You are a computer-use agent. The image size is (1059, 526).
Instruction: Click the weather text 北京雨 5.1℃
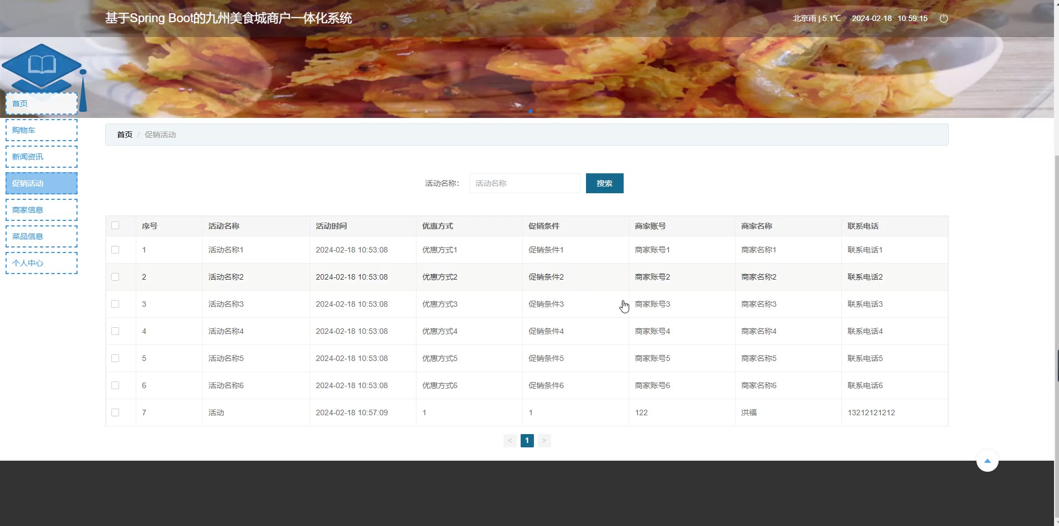point(817,18)
